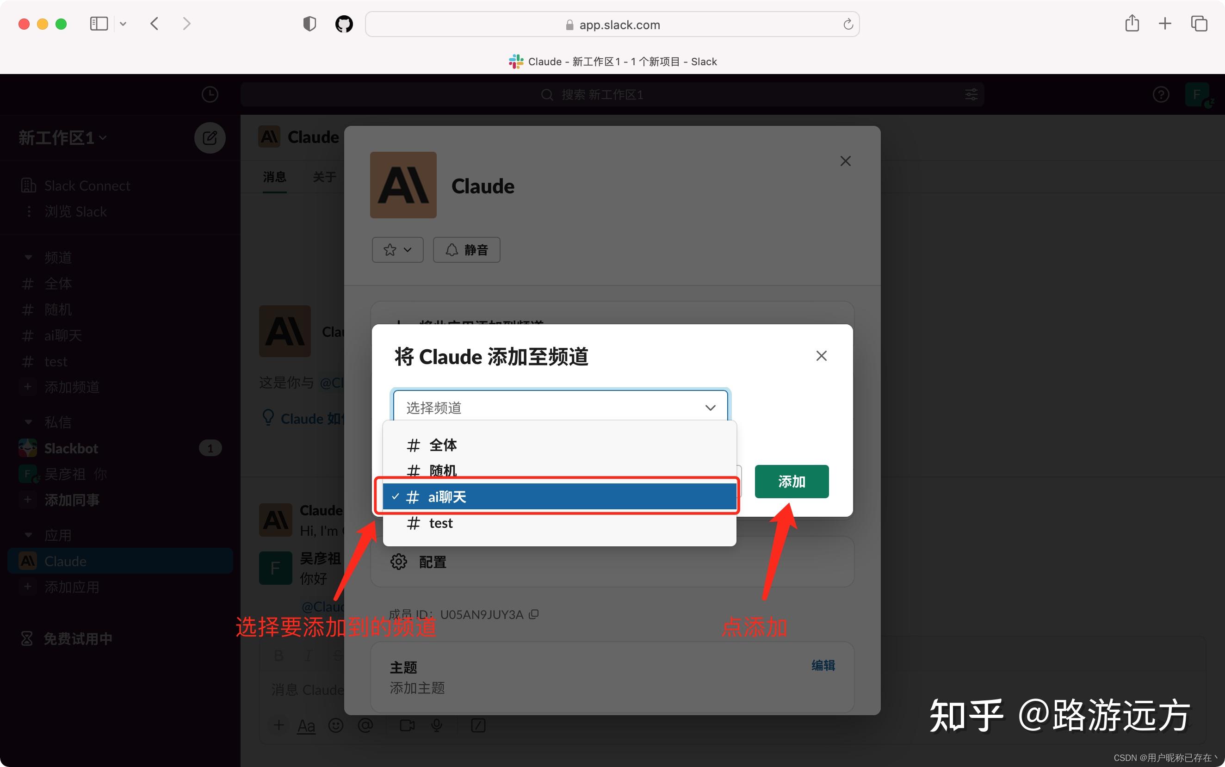The height and width of the screenshot is (767, 1225).
Task: Click the 静音 mute button
Action: (x=466, y=250)
